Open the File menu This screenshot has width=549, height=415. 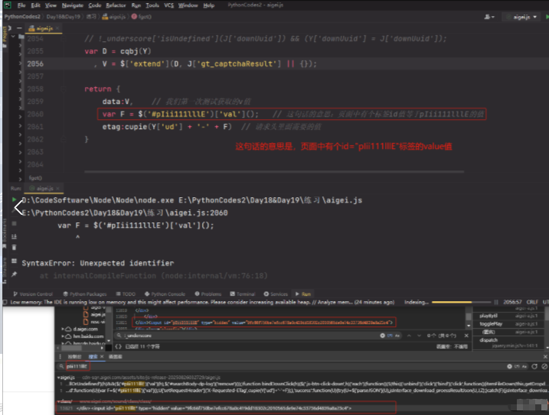coord(21,5)
